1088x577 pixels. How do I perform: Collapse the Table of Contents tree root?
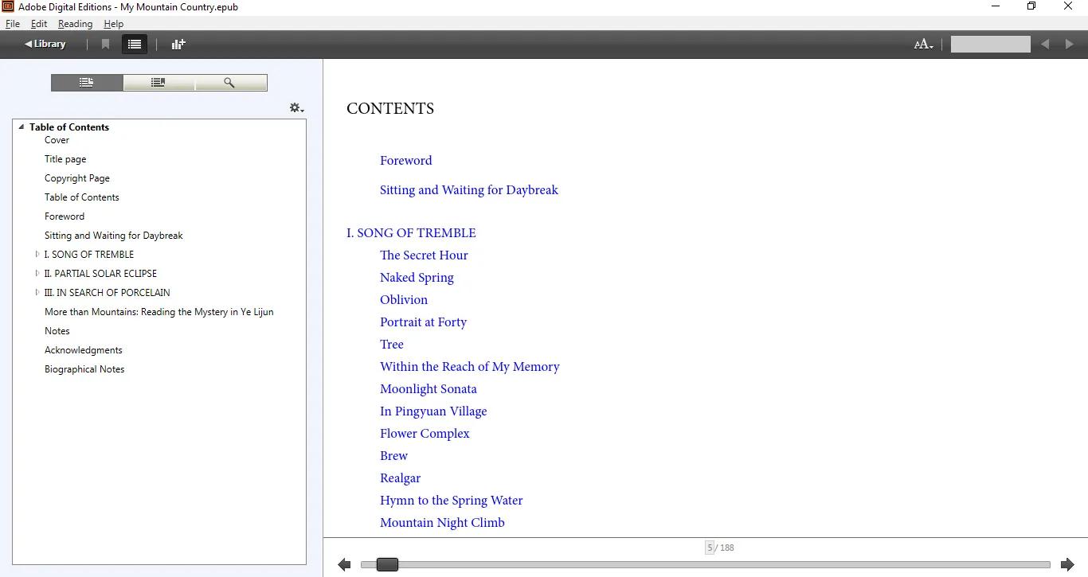[22, 127]
